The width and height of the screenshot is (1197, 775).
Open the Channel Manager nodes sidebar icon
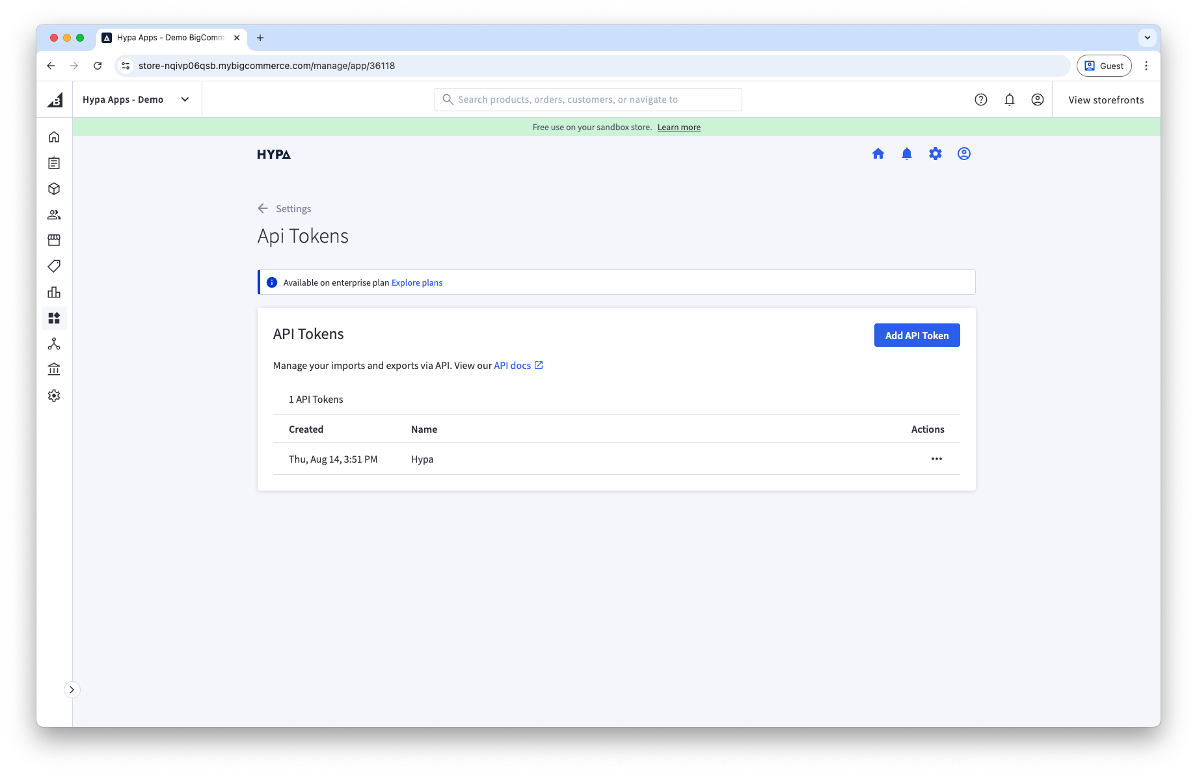point(54,344)
